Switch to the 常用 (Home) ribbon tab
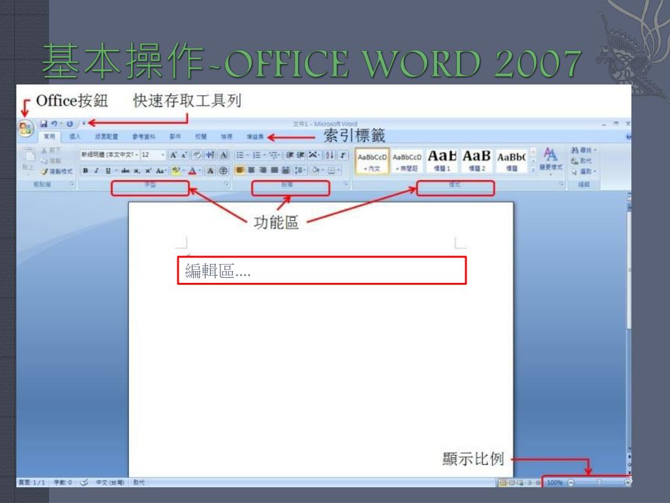This screenshot has width=670, height=503. pyautogui.click(x=50, y=136)
